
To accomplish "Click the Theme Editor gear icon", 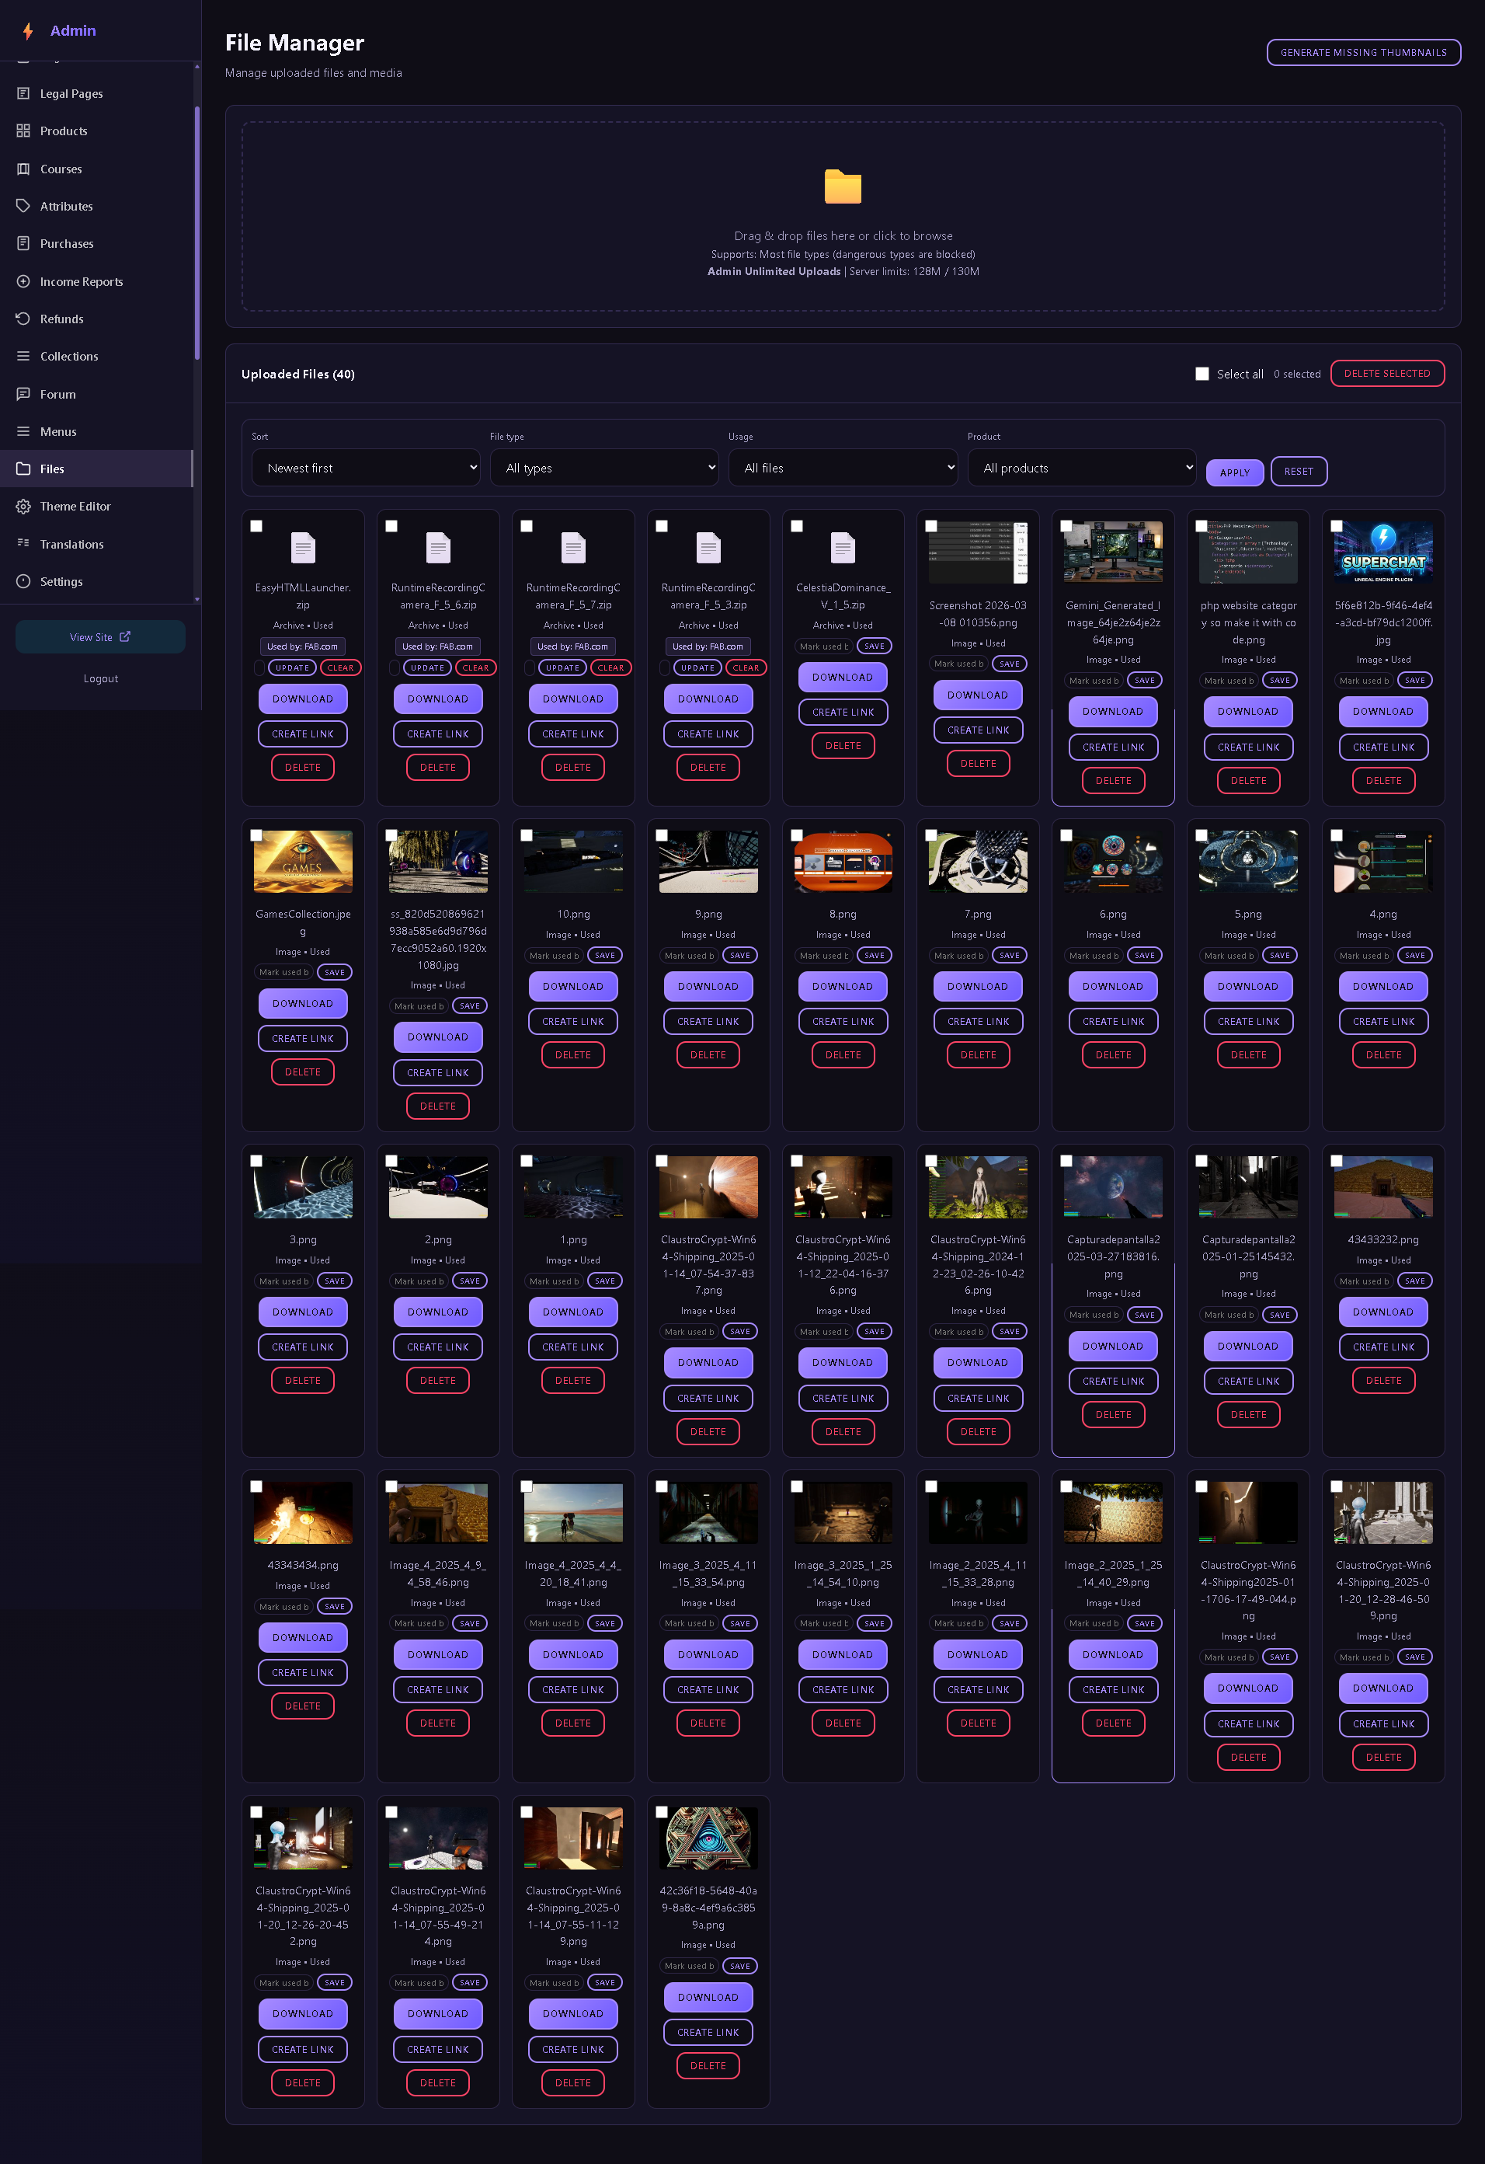I will click(23, 506).
